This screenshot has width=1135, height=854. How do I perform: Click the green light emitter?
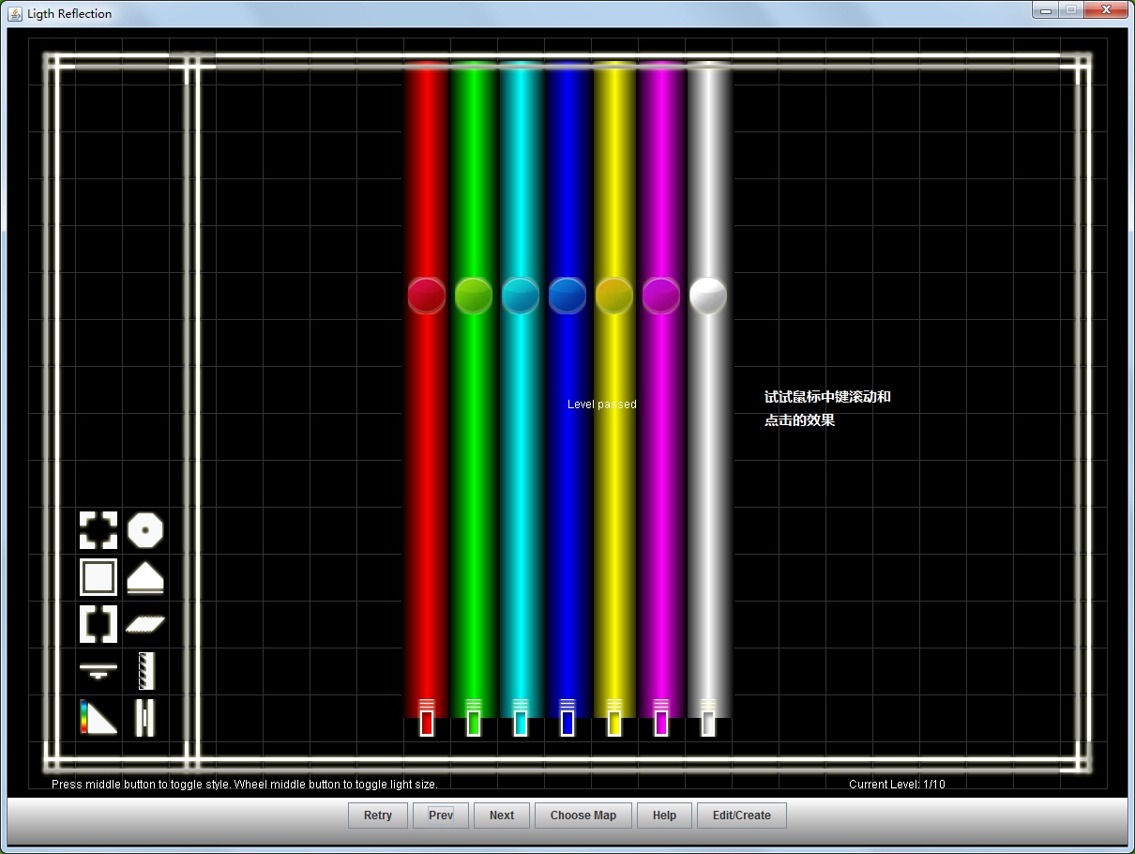click(x=474, y=719)
